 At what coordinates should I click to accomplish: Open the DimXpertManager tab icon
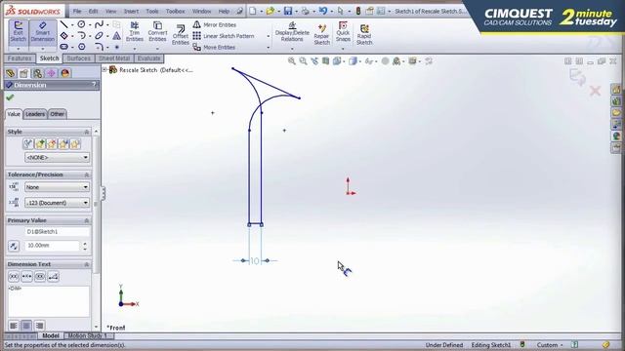tap(52, 73)
